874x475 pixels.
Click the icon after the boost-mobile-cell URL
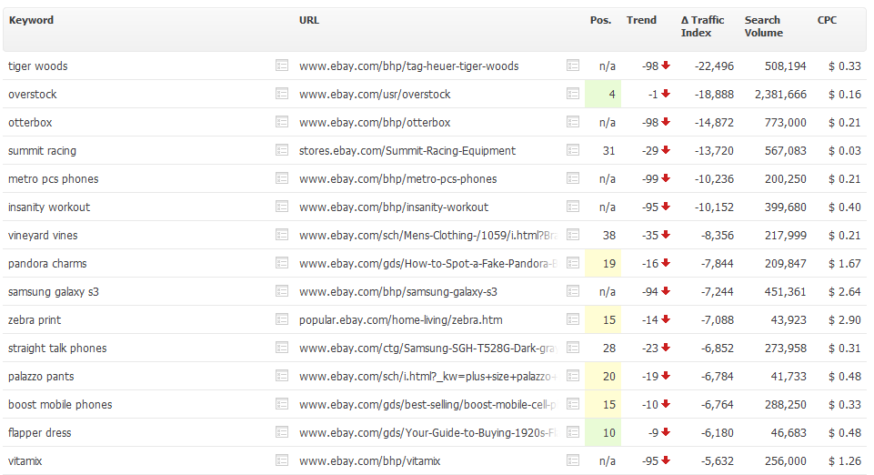(572, 404)
